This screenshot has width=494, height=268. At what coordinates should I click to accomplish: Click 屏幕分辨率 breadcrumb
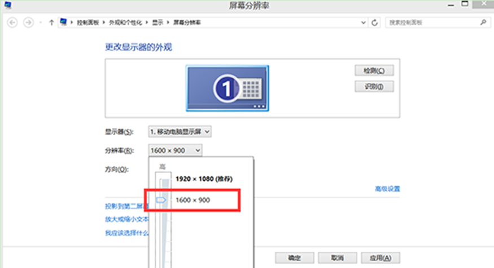coord(187,23)
